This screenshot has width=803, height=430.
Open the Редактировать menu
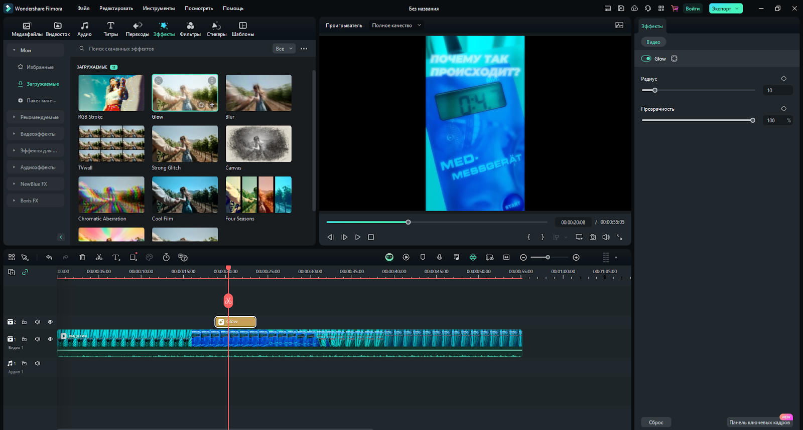116,9
